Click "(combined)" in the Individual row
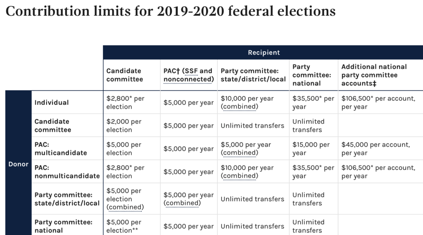The width and height of the screenshot is (423, 235). click(239, 107)
